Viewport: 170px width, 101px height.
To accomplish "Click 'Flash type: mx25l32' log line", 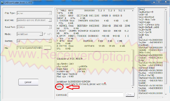I will [x=67, y=74].
